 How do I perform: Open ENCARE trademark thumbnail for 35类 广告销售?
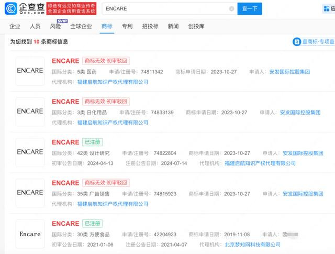(30, 193)
